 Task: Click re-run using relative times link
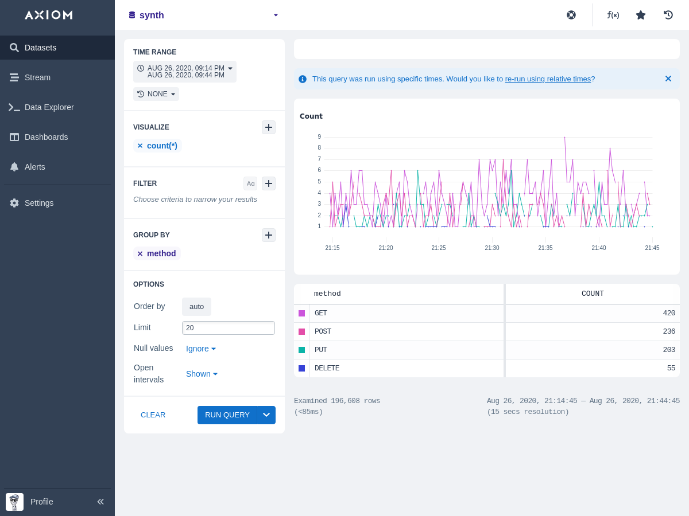pos(548,79)
